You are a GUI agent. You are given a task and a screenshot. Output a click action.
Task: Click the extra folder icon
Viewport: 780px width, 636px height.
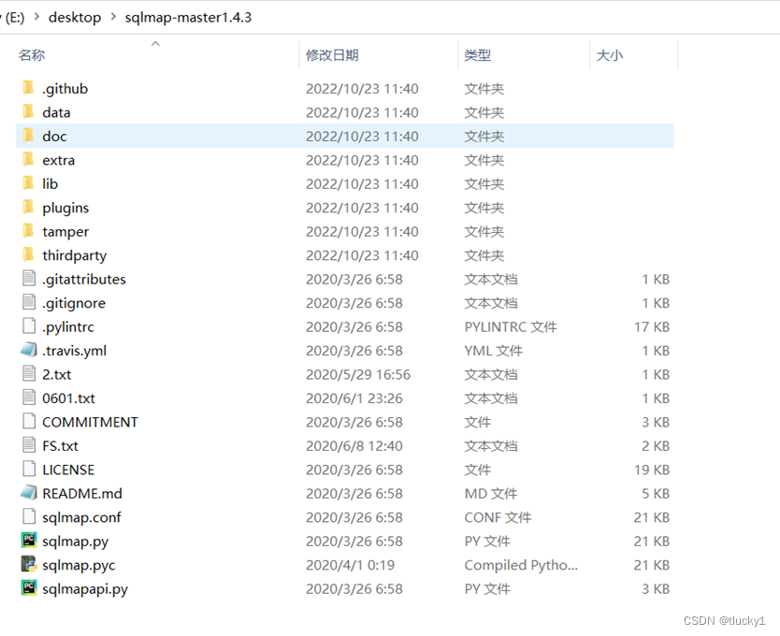click(28, 160)
